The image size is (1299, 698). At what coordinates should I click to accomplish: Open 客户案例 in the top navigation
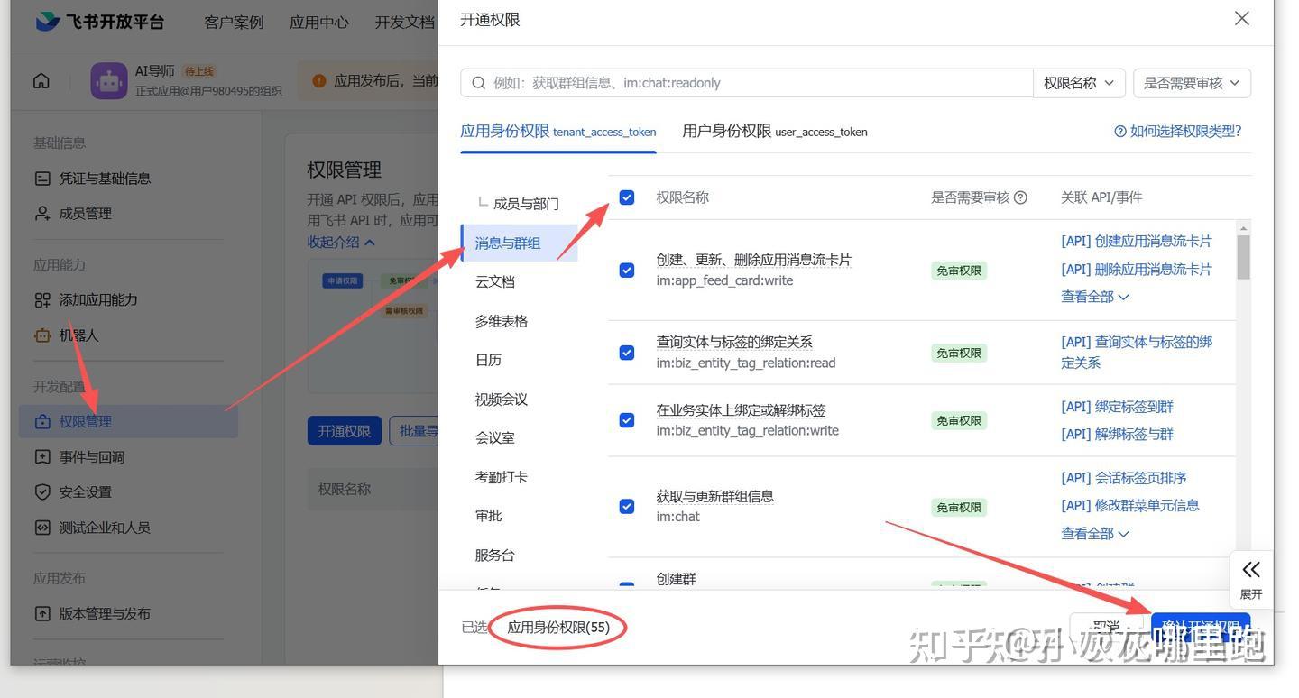click(234, 22)
